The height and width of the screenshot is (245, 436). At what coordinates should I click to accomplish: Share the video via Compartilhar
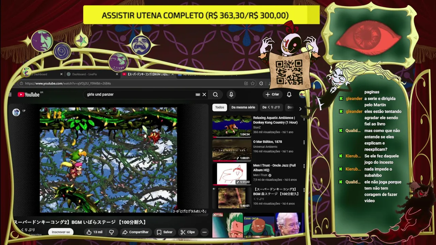pyautogui.click(x=135, y=232)
